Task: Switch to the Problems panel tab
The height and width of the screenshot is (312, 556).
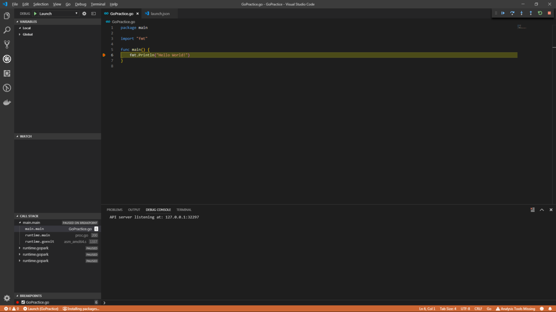Action: click(114, 210)
